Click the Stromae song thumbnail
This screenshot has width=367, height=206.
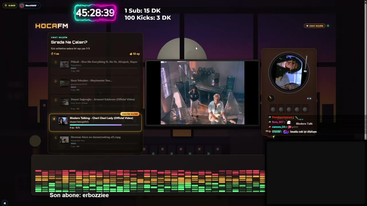64,140
